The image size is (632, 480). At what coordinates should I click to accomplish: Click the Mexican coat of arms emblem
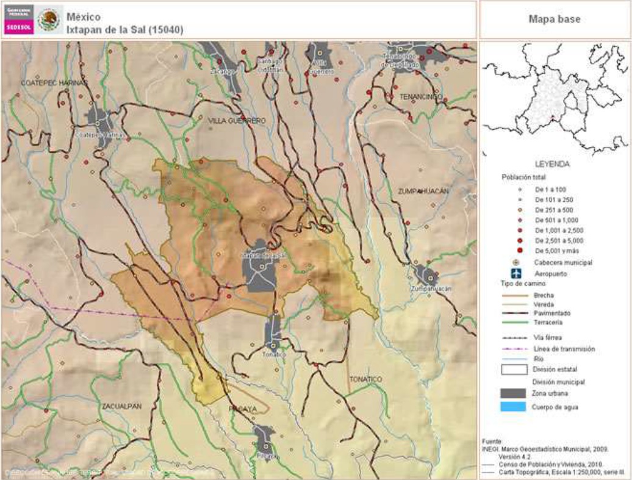click(48, 20)
